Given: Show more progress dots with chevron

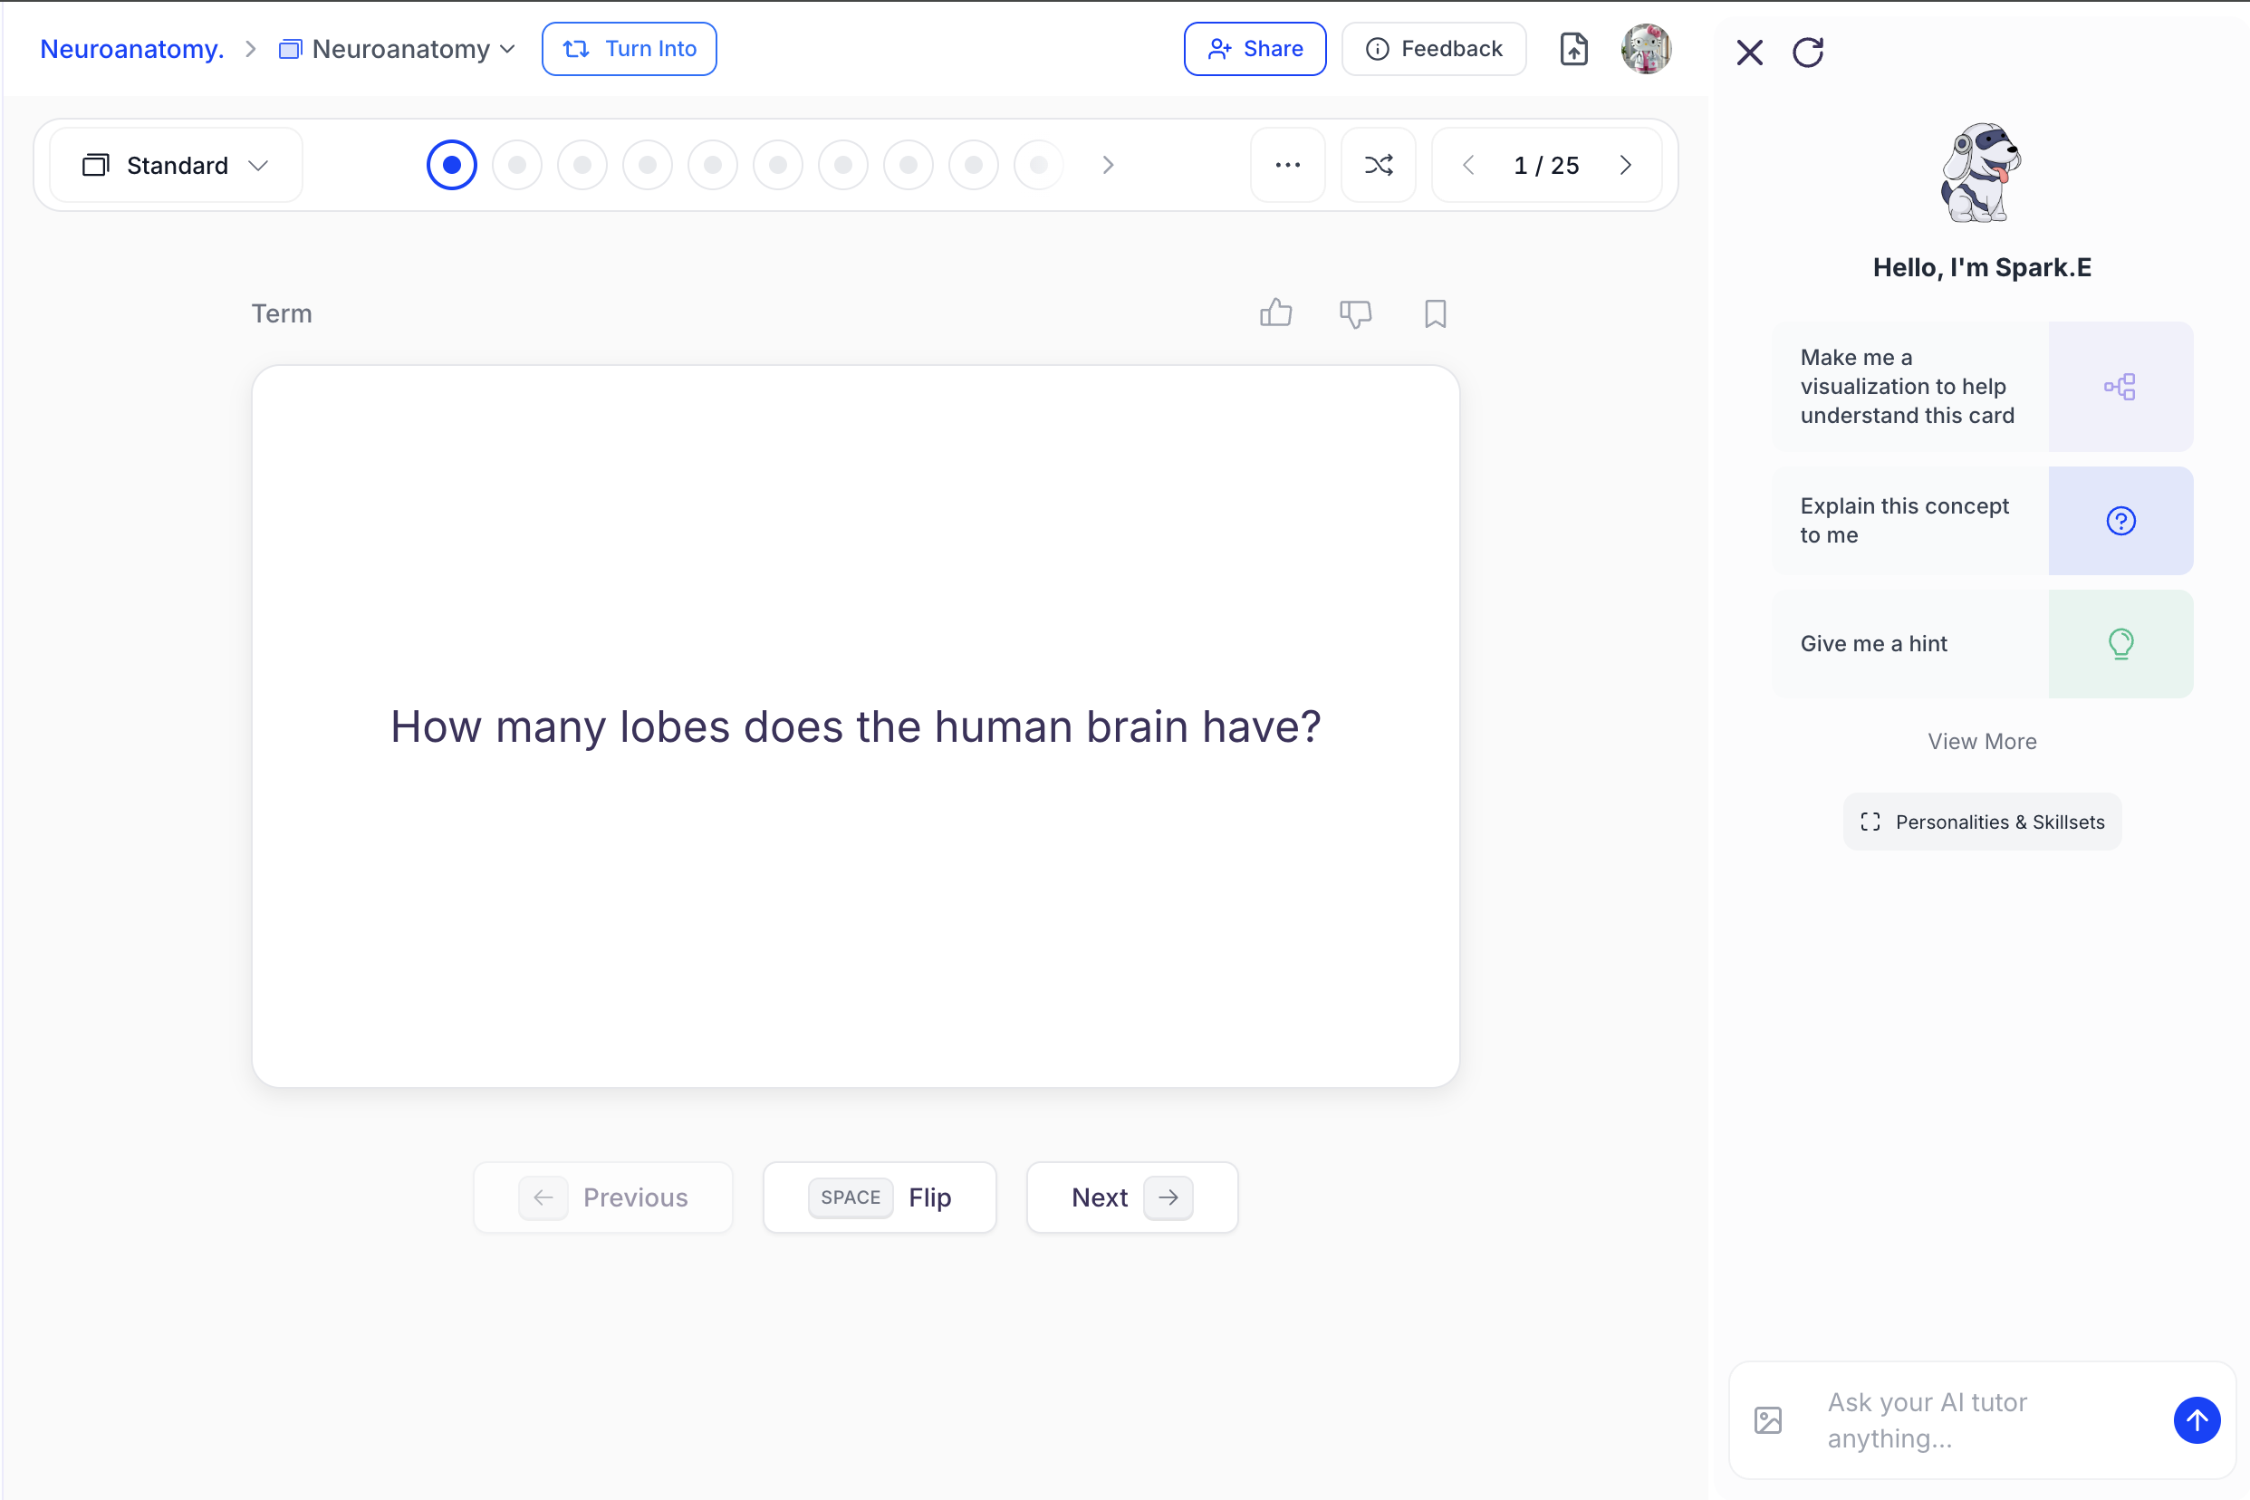Looking at the screenshot, I should (1108, 166).
